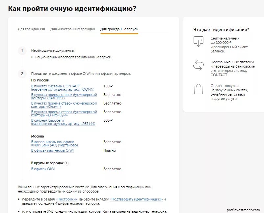Click «Бесплатно» next to «Олимп»
Screen dimensions: 264x213
tap(112, 103)
